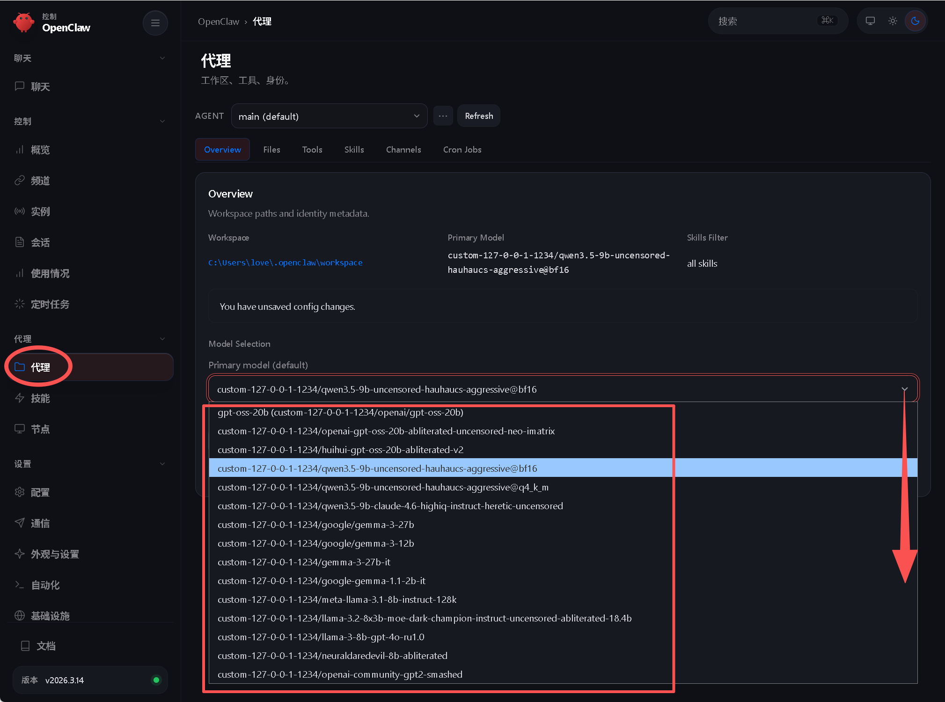Open the workspace path link
The width and height of the screenshot is (945, 702).
tap(285, 263)
